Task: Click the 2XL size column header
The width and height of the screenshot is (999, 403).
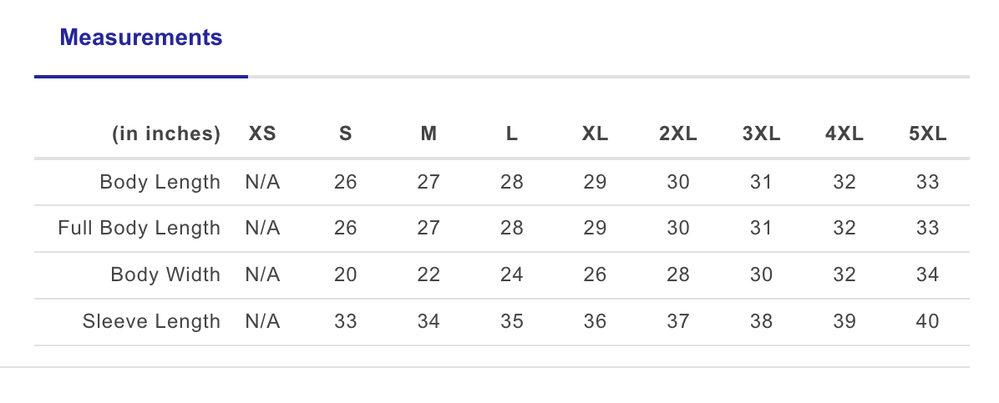Action: tap(678, 134)
